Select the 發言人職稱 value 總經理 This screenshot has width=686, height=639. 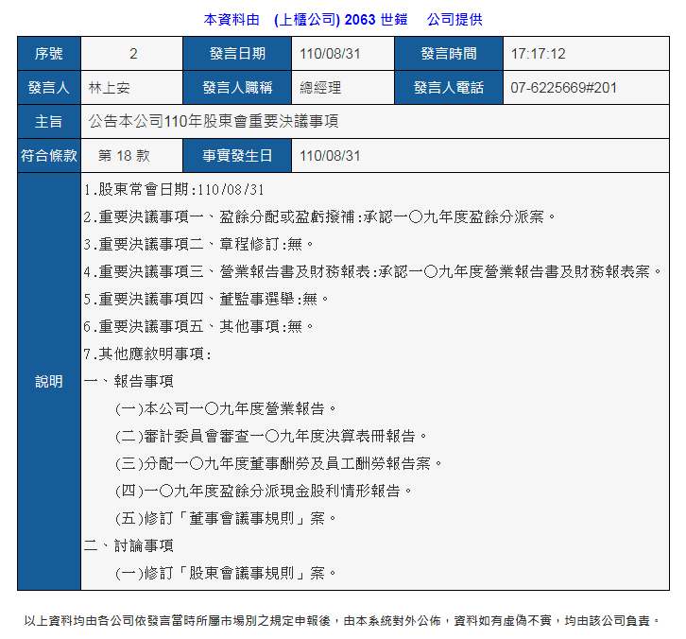(x=320, y=88)
